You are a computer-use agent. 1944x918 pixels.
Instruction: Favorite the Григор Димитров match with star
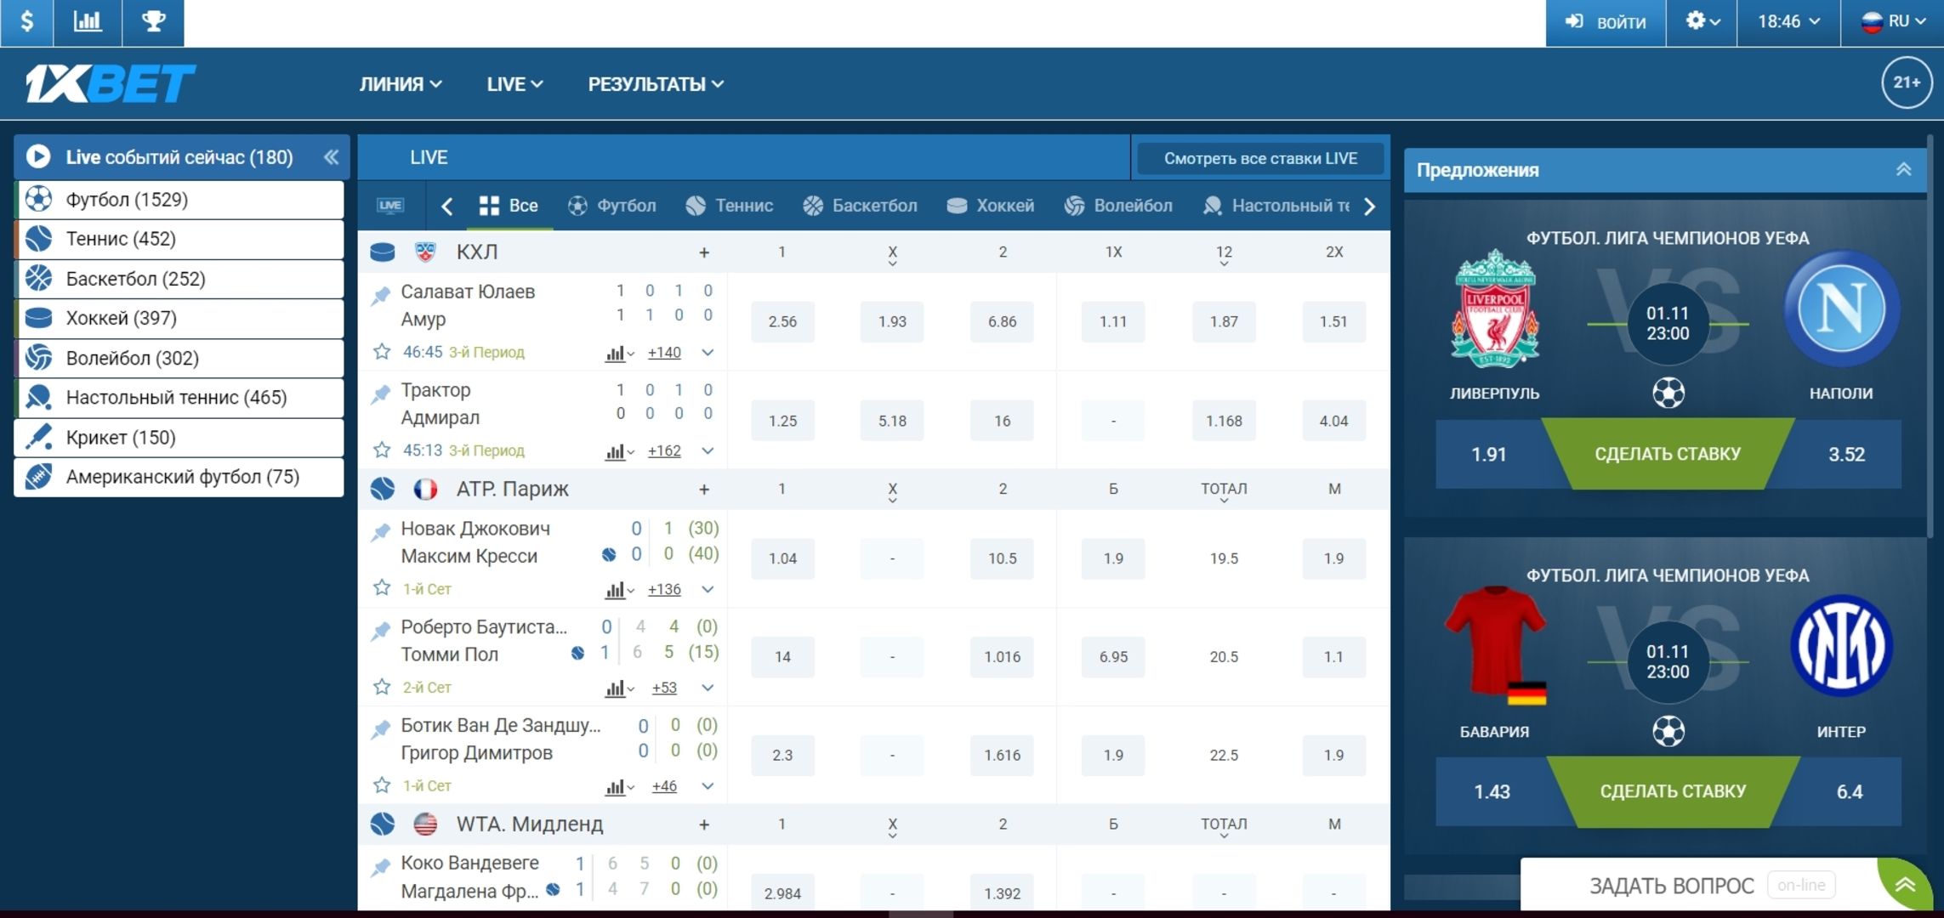(x=382, y=785)
